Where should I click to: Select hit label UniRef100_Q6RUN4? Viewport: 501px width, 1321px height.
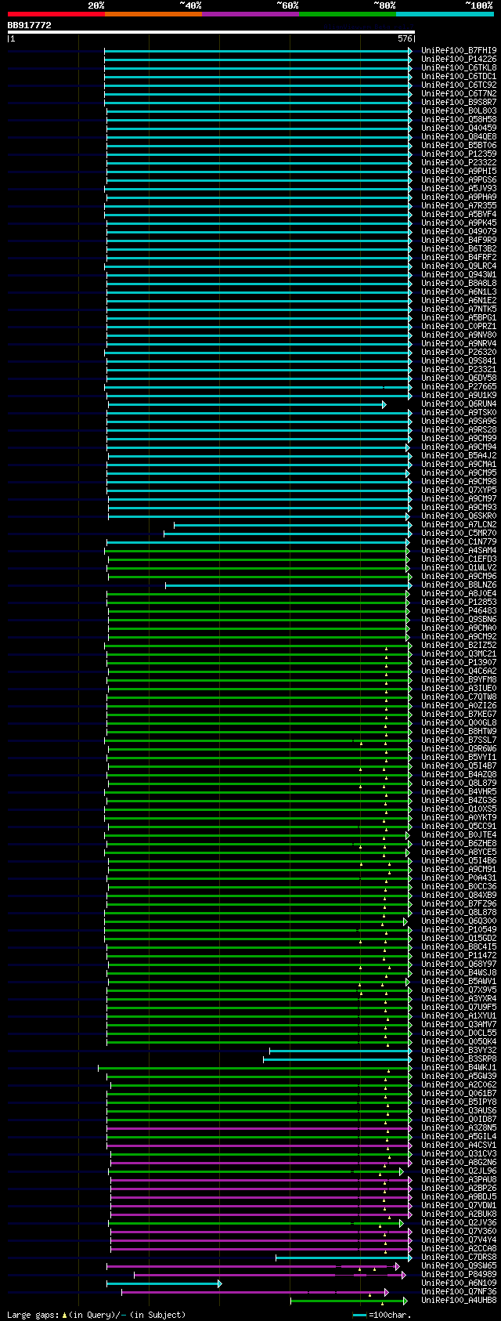pos(459,404)
